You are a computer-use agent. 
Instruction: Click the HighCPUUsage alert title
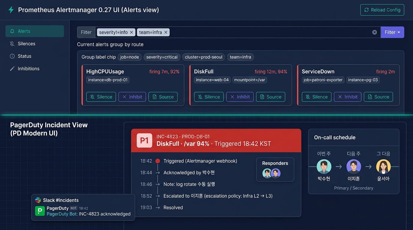[x=105, y=72]
